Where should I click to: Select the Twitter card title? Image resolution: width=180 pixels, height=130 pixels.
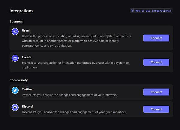[27, 89]
